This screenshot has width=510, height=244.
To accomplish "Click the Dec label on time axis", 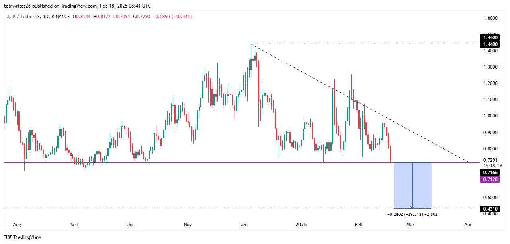I will point(243,225).
